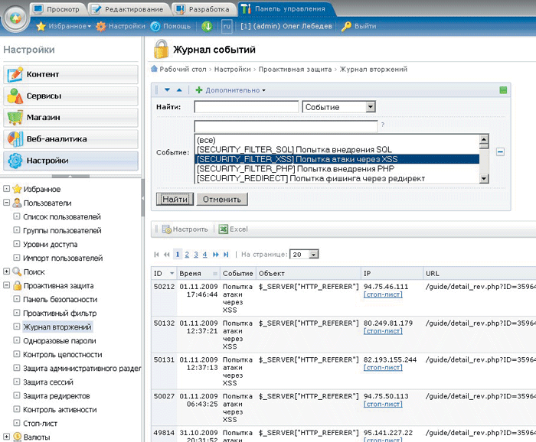This screenshot has height=442, width=536.
Task: Export the log using the Excel icon
Action: (x=224, y=229)
